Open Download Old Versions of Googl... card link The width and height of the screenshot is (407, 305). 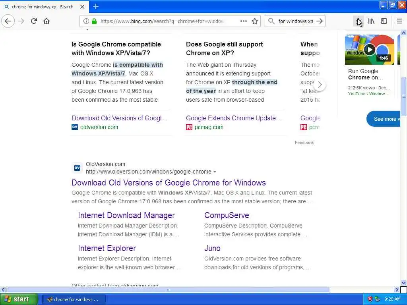pyautogui.click(x=118, y=118)
